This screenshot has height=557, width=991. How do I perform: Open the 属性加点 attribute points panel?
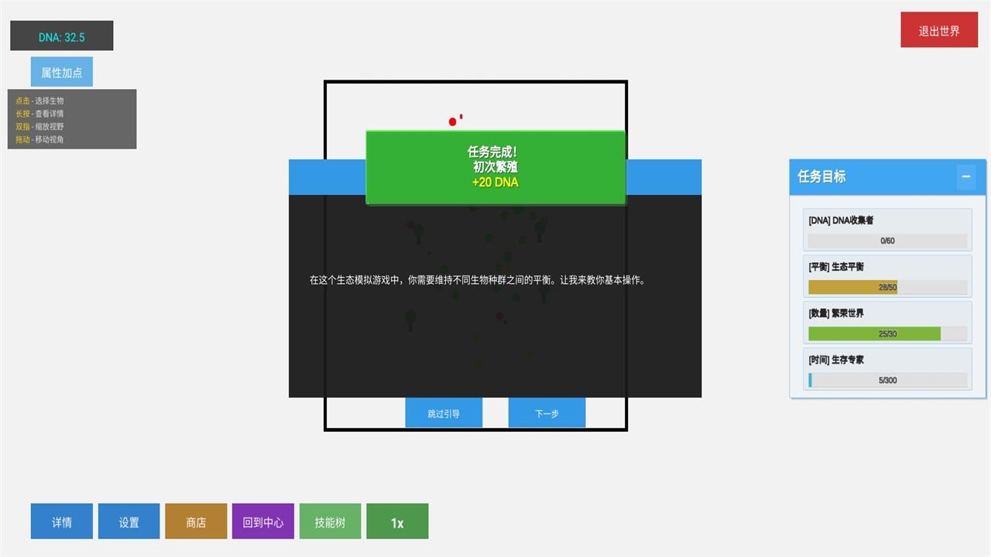click(61, 72)
